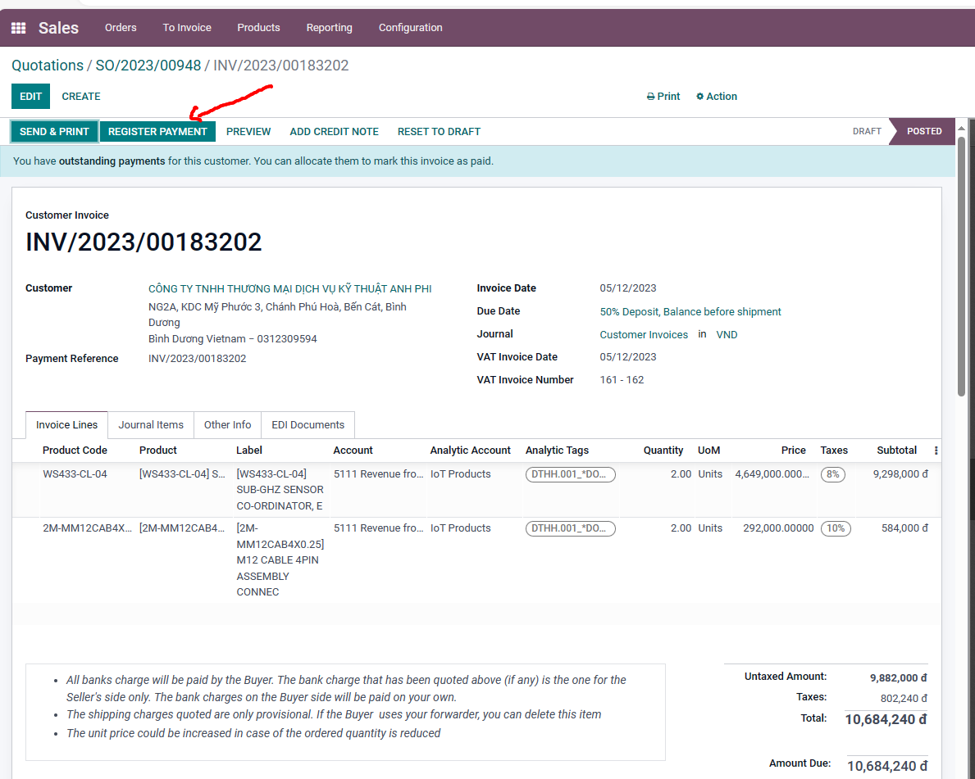Switch status to Draft stage

coord(866,131)
